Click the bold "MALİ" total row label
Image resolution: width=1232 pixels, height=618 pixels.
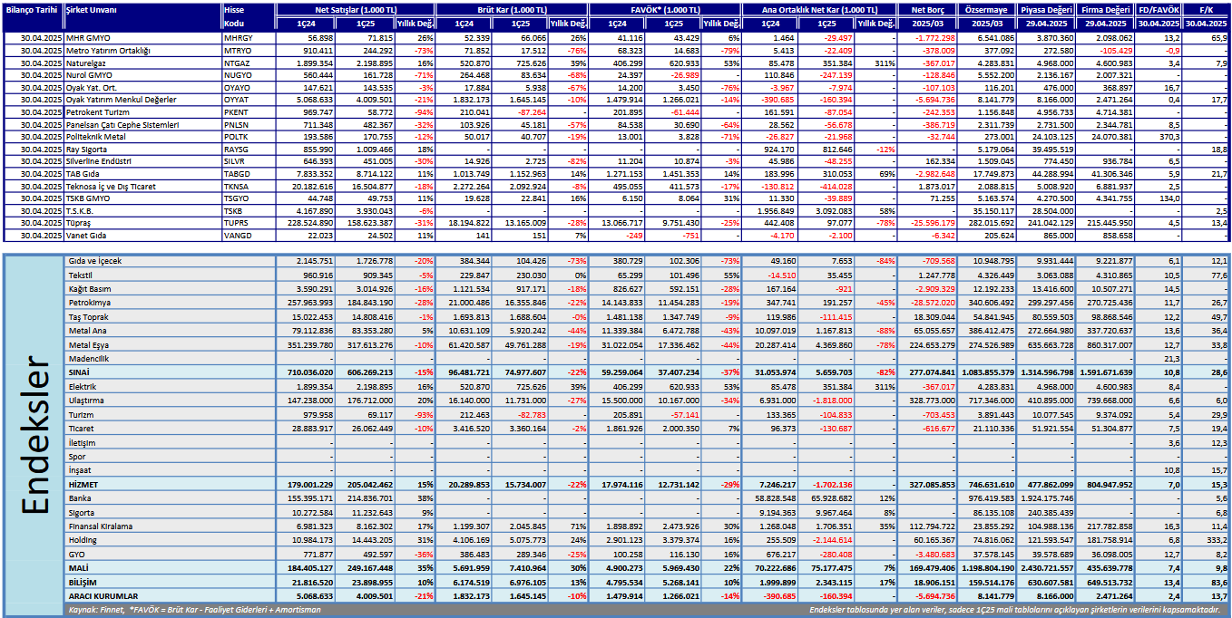point(79,567)
